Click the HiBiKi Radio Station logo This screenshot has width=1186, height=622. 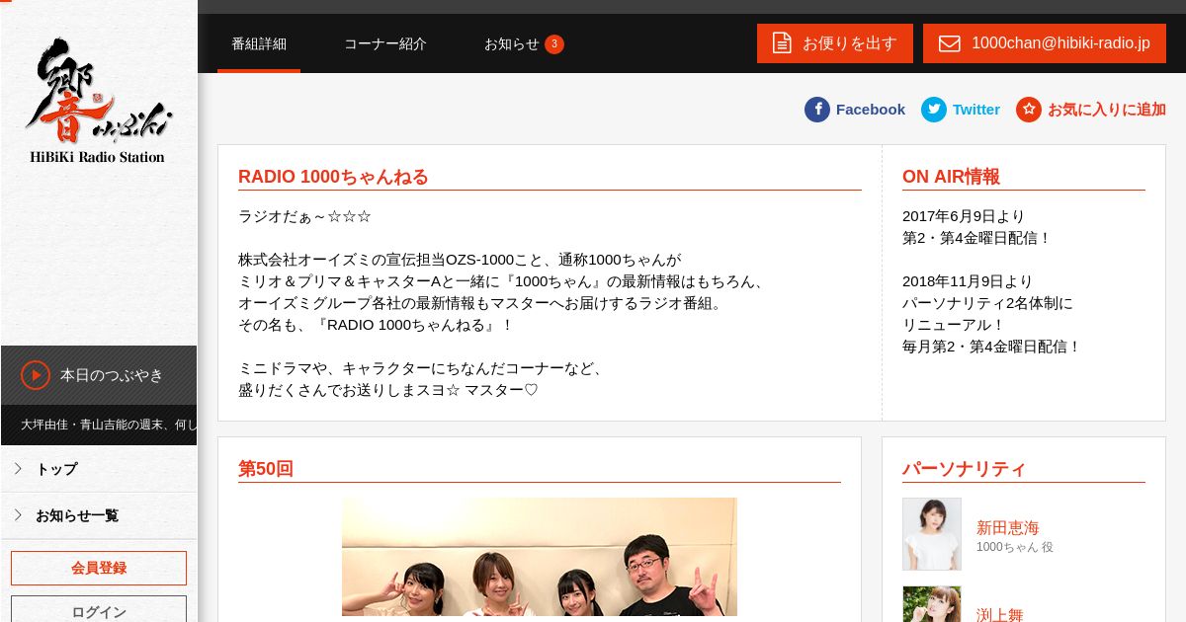(98, 100)
